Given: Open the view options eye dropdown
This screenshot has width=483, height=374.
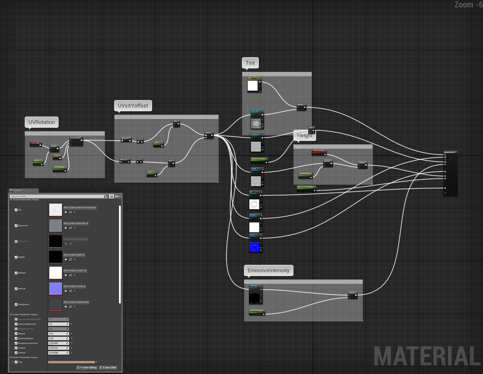Looking at the screenshot, I should [118, 196].
